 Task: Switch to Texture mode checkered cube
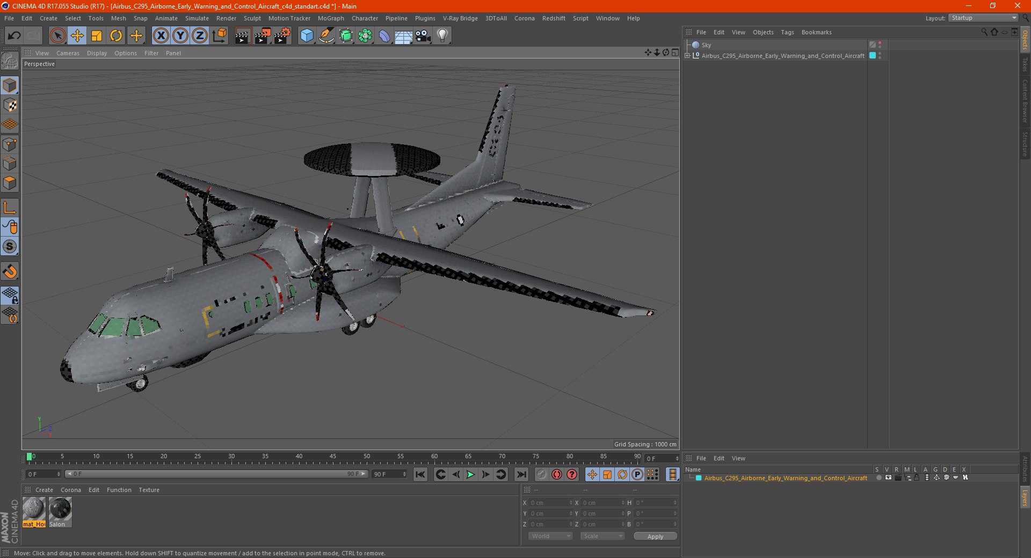pos(10,105)
